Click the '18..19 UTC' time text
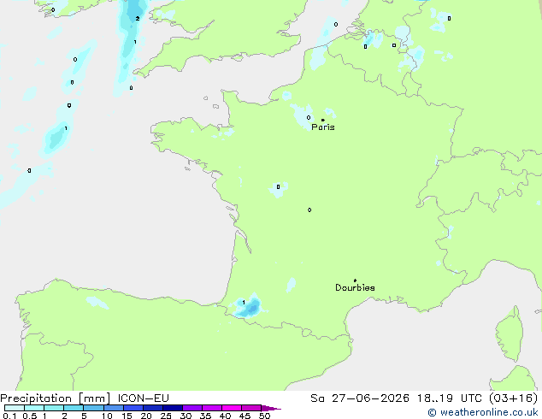The height and width of the screenshot is (419, 542). click(449, 398)
